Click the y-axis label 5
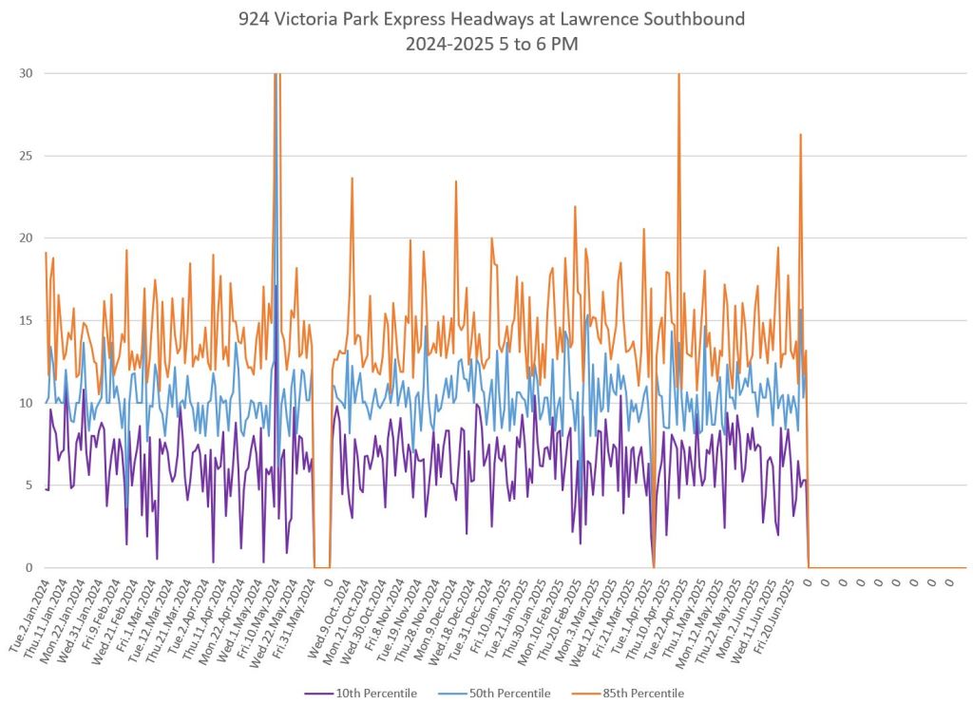973x704 pixels. coord(29,485)
